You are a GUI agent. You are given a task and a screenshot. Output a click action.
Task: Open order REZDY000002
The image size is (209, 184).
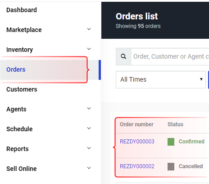point(137,166)
